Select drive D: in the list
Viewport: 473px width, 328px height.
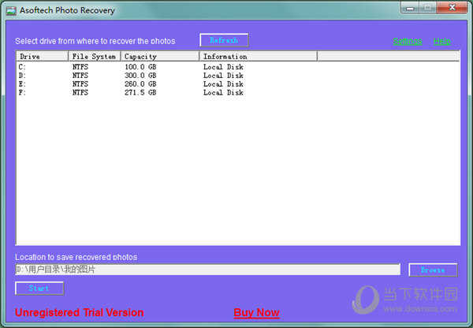(x=22, y=75)
